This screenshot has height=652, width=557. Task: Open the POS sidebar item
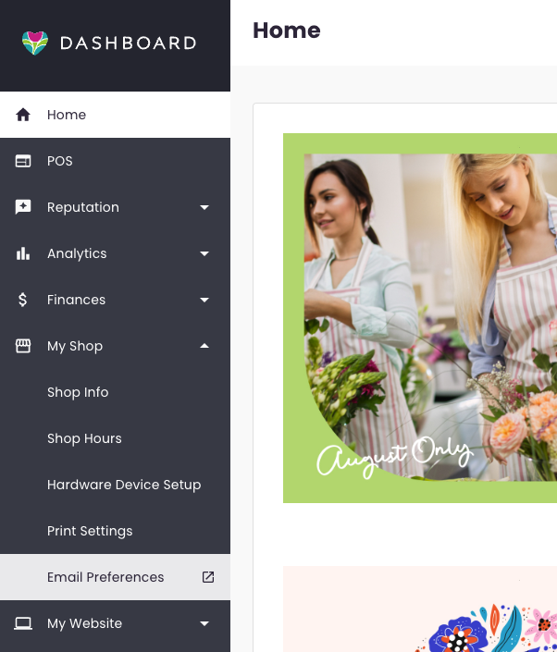pyautogui.click(x=116, y=161)
